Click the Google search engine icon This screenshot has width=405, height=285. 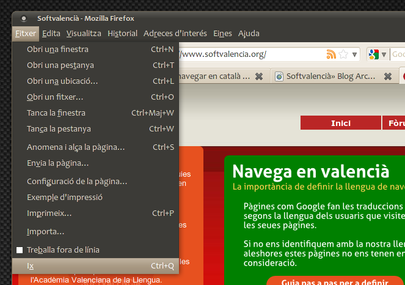374,54
